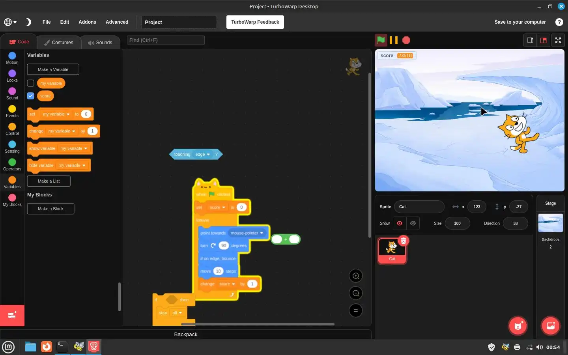Open edge dropdown in touching block
Viewport: 568px width, 355px height.
click(203, 154)
